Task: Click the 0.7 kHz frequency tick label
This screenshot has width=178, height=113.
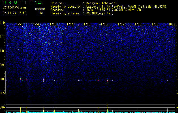Action: 3,93
